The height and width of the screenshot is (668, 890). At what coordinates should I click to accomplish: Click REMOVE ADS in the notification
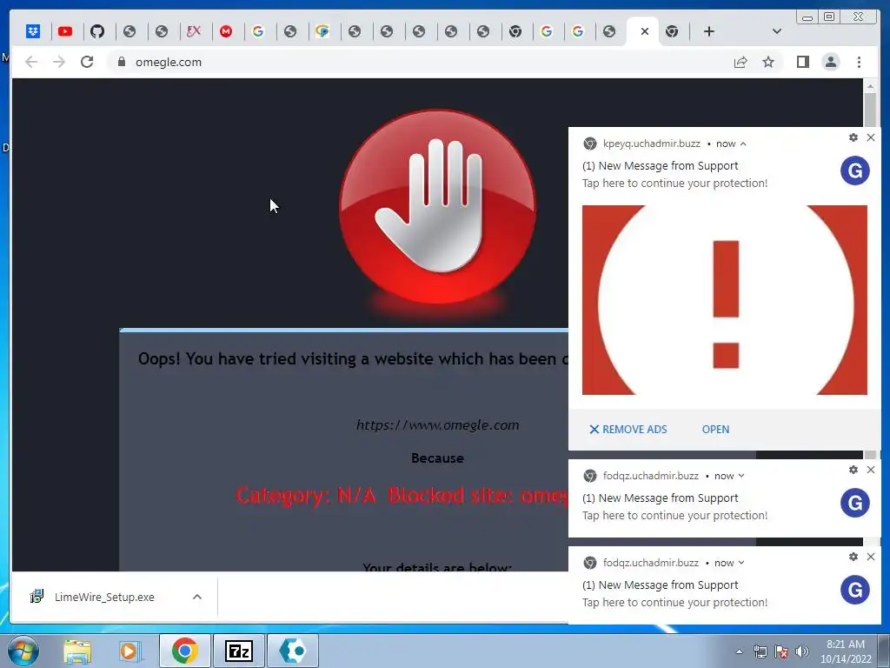[628, 430]
